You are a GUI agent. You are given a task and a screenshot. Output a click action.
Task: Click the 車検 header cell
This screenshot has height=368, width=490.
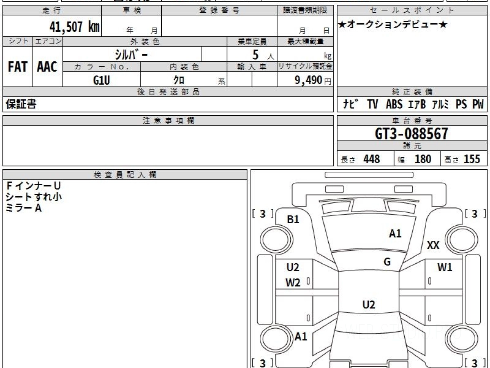point(131,11)
